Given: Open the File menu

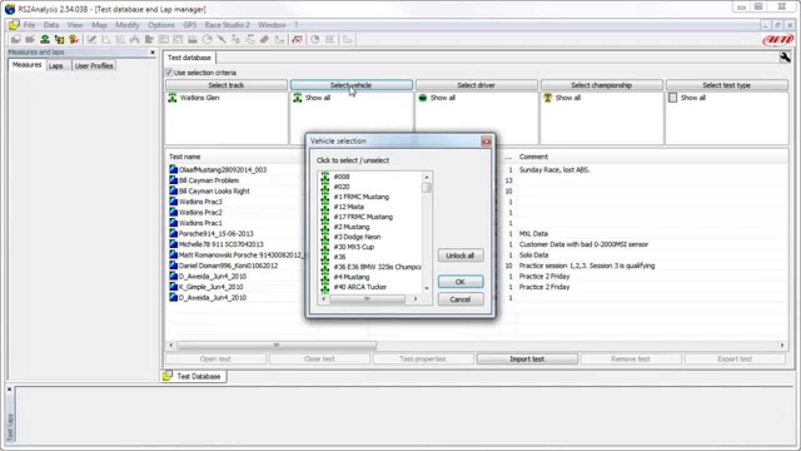Looking at the screenshot, I should (29, 25).
